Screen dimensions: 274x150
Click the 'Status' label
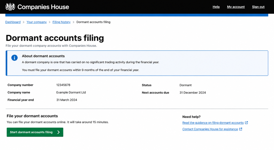point(147,85)
